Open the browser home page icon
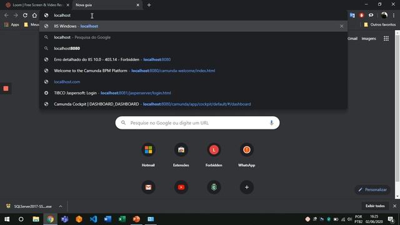The width and height of the screenshot is (400, 225). tap(34, 15)
